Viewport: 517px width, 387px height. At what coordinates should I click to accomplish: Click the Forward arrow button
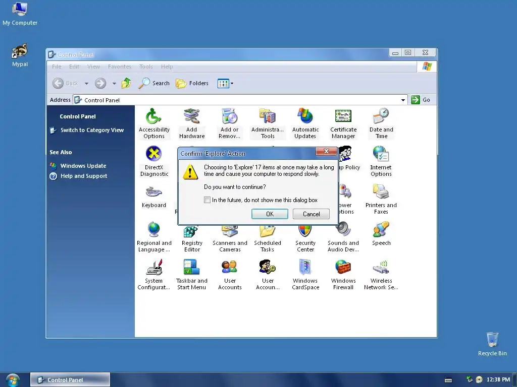click(x=100, y=83)
